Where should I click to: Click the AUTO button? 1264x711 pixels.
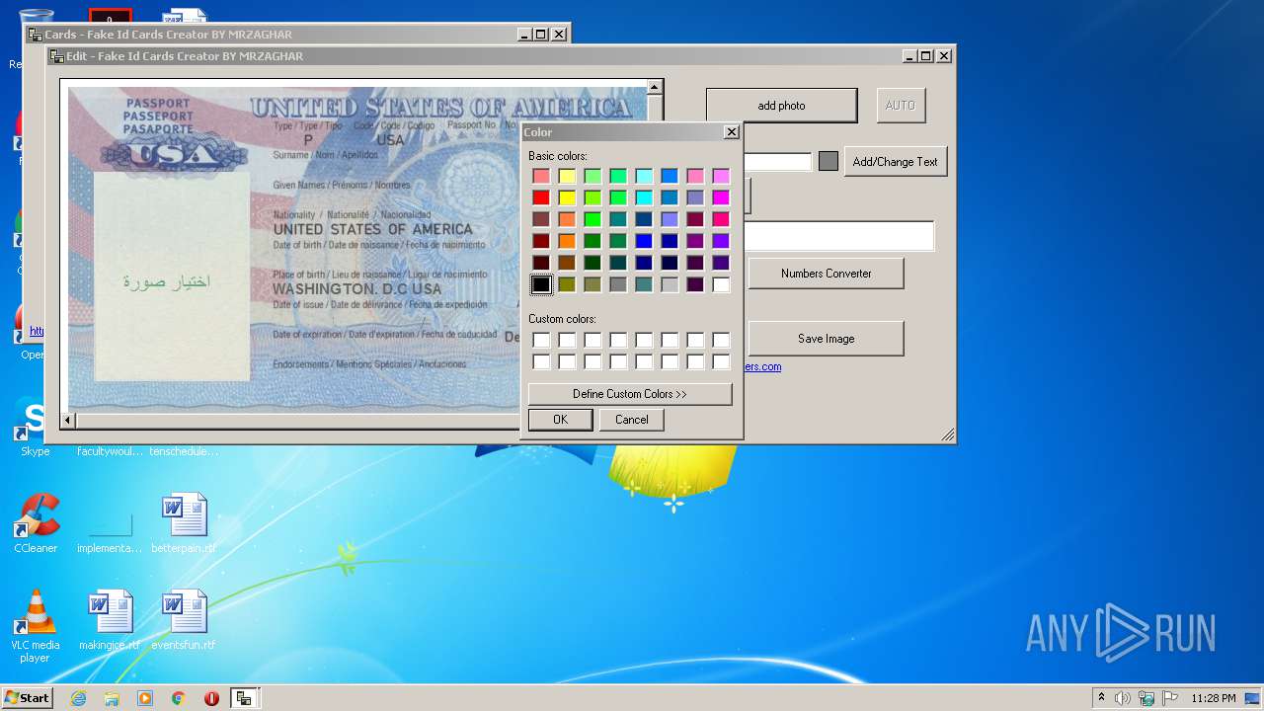click(x=901, y=106)
